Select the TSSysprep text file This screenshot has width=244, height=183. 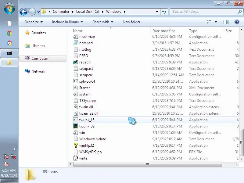pos(87,101)
